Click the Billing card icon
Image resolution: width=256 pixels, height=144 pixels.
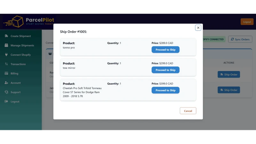click(x=6, y=73)
